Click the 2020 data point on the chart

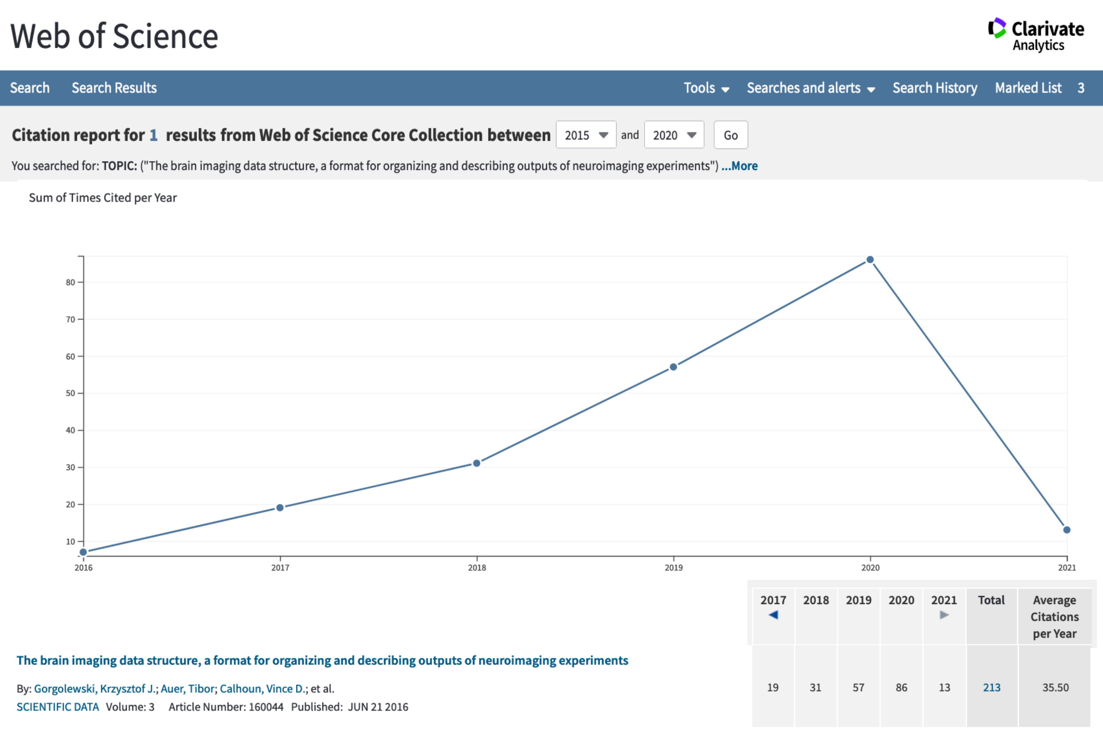870,259
